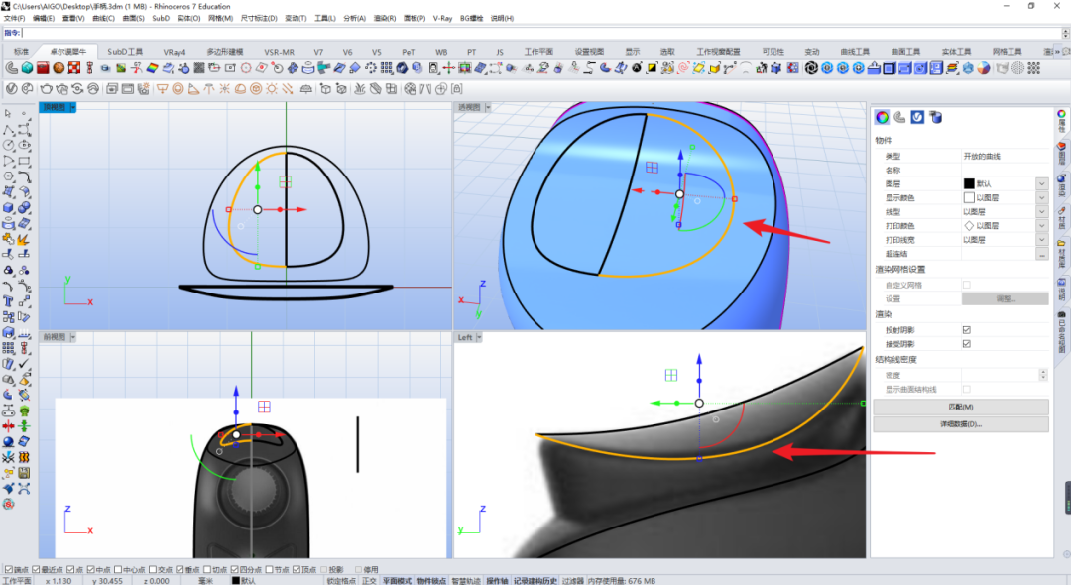
Task: Toggle 操作轴 gumball in status bar
Action: click(x=497, y=581)
